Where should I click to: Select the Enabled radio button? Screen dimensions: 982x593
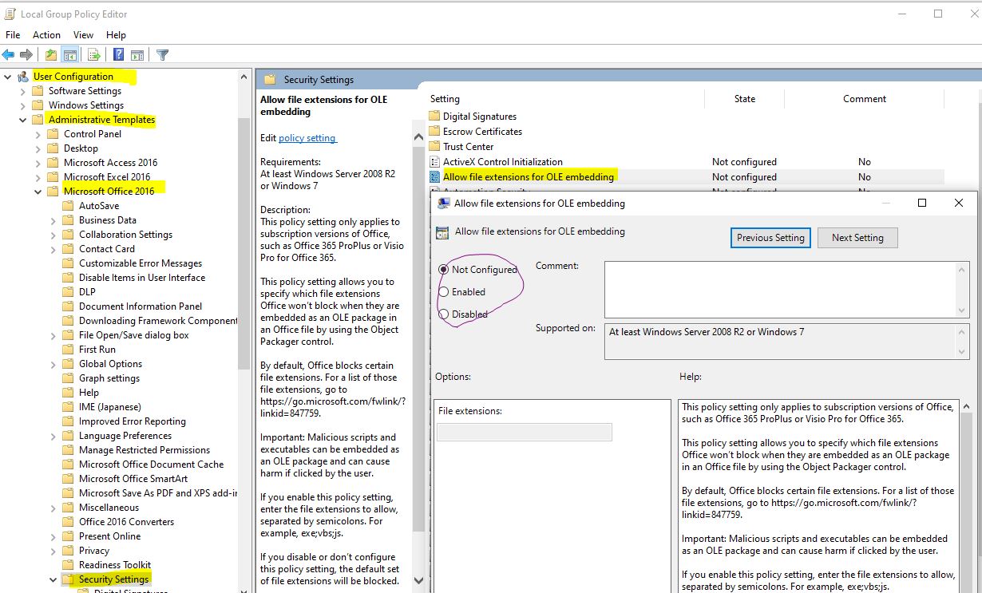[443, 292]
